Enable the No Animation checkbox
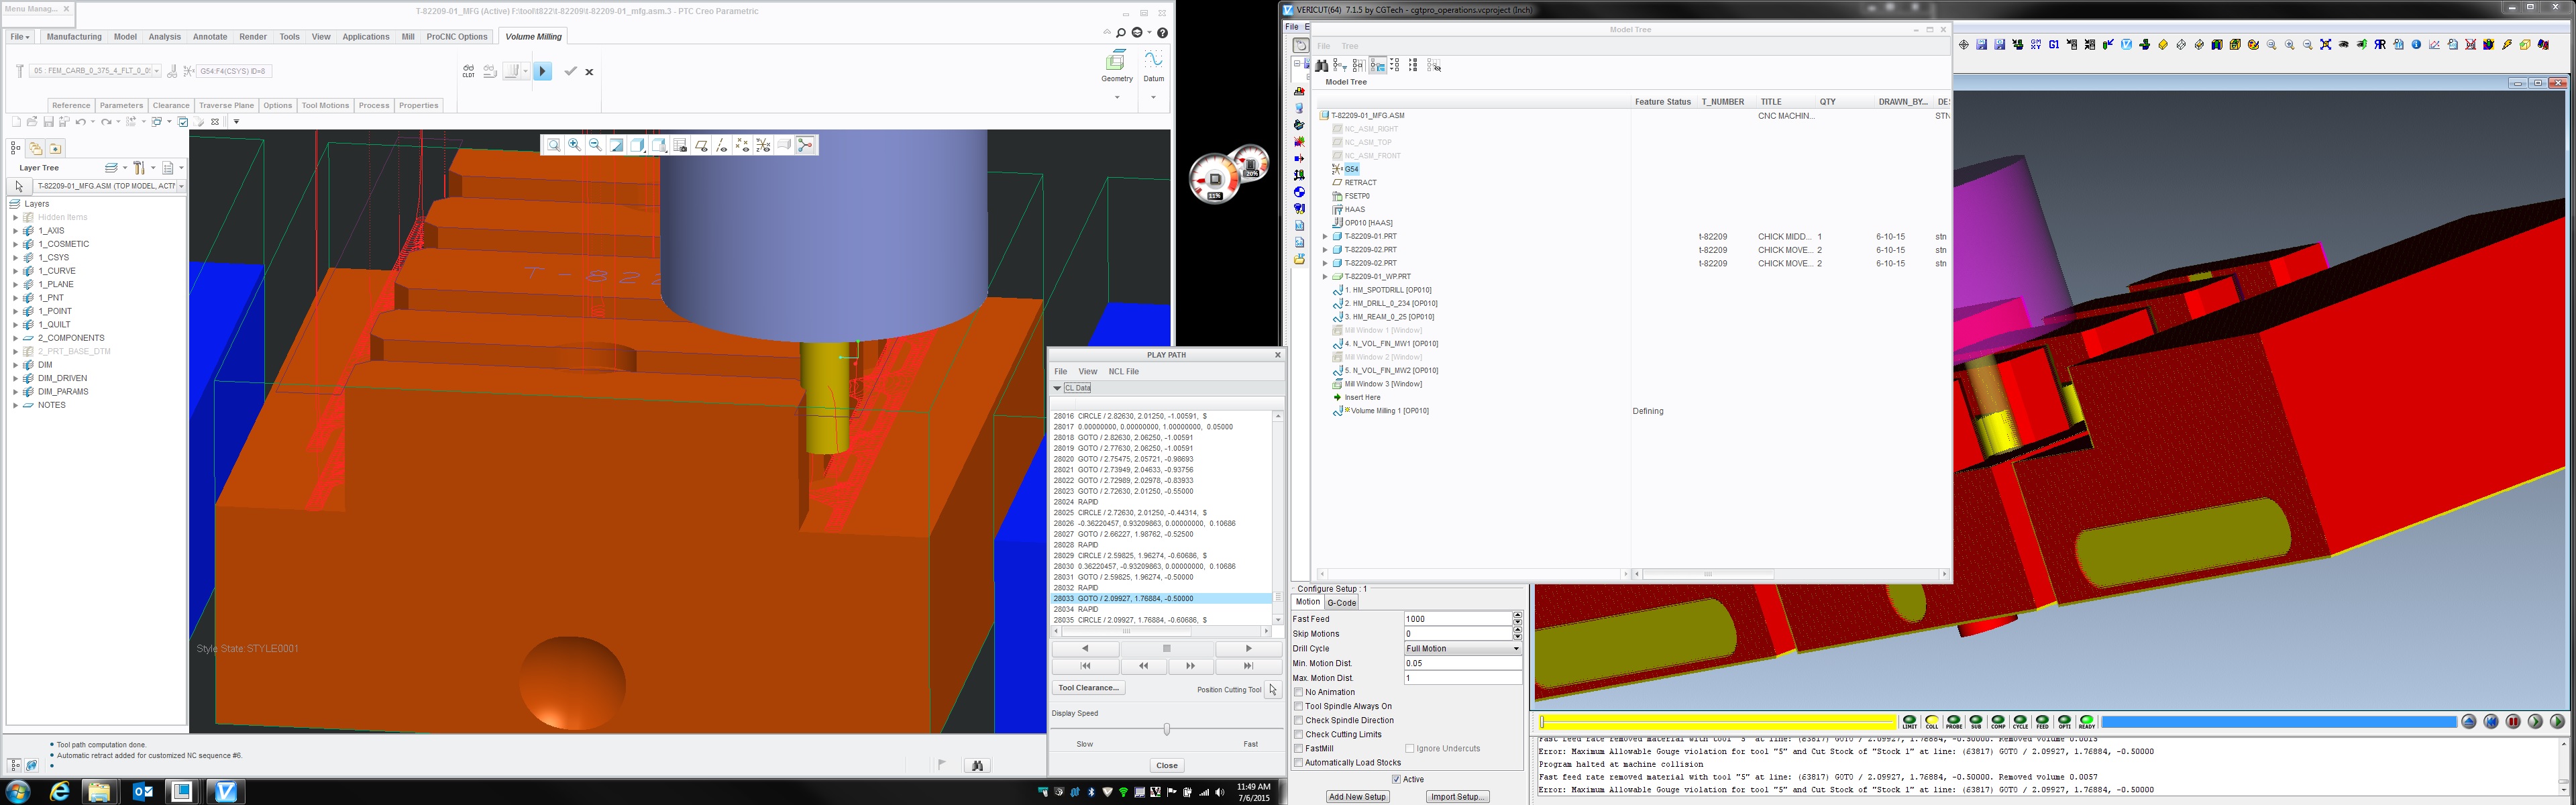This screenshot has height=805, width=2576. [x=1299, y=692]
